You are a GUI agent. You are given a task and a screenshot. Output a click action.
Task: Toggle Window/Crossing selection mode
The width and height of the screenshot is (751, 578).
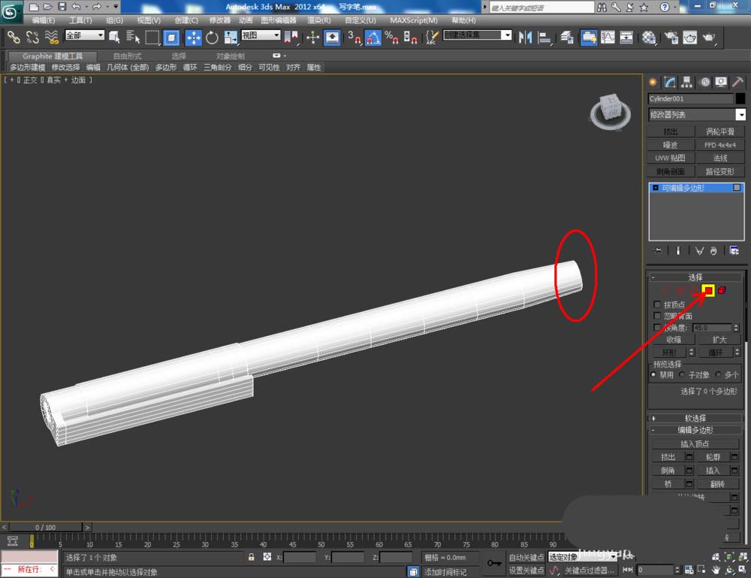point(171,37)
